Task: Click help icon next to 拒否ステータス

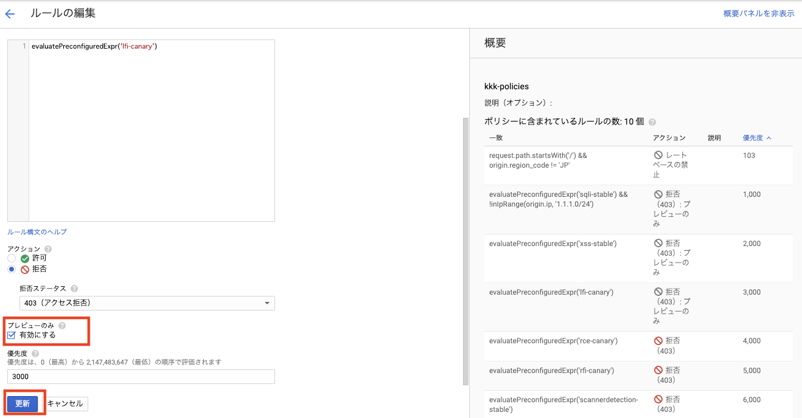Action: point(74,289)
